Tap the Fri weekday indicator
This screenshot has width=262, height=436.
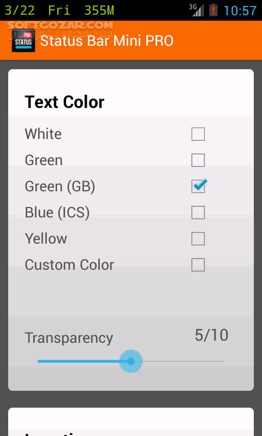coord(59,11)
